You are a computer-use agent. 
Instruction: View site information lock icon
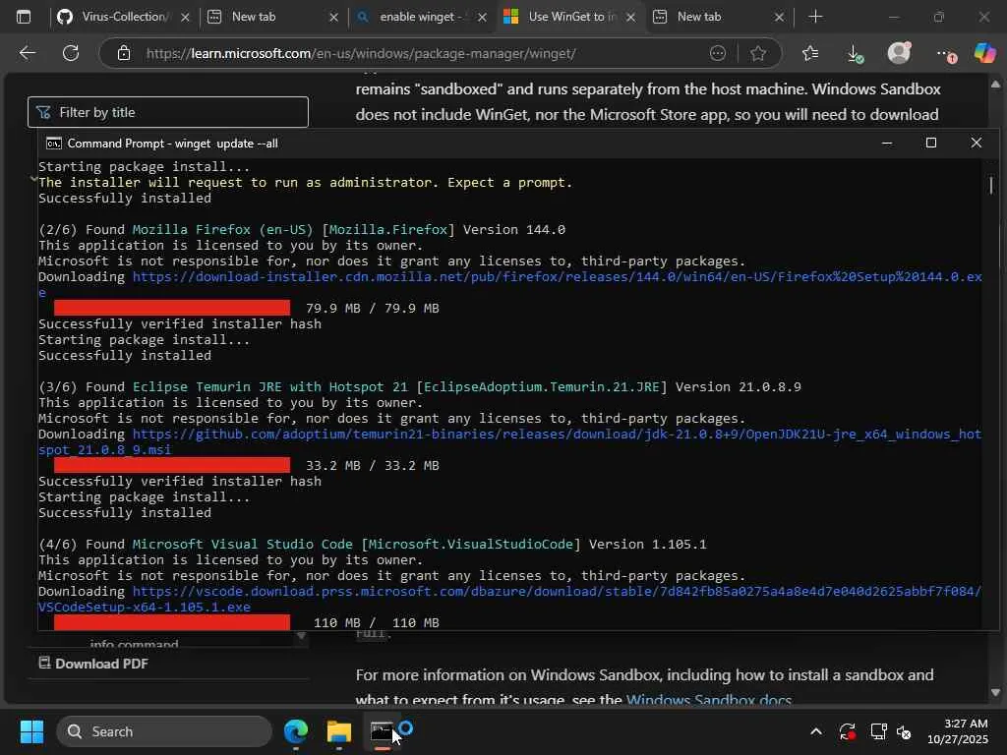click(x=124, y=53)
